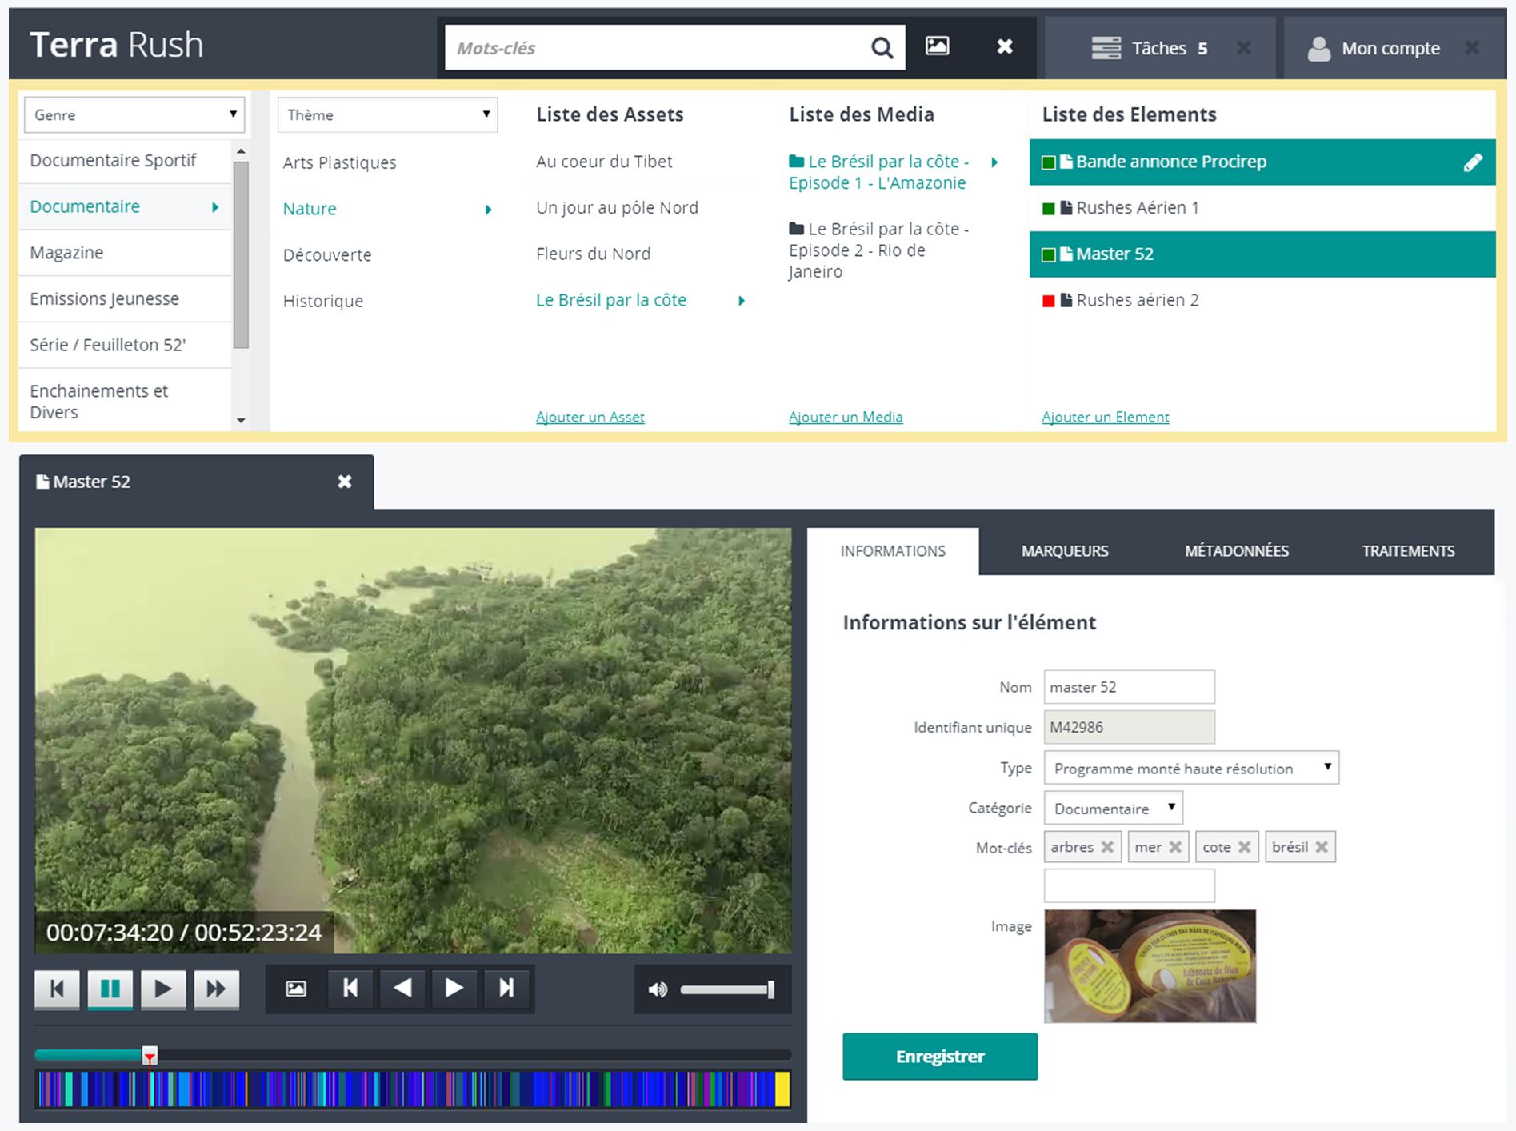Viewport: 1516px width, 1131px height.
Task: Click the Ajouter un Asset link
Action: click(x=590, y=417)
